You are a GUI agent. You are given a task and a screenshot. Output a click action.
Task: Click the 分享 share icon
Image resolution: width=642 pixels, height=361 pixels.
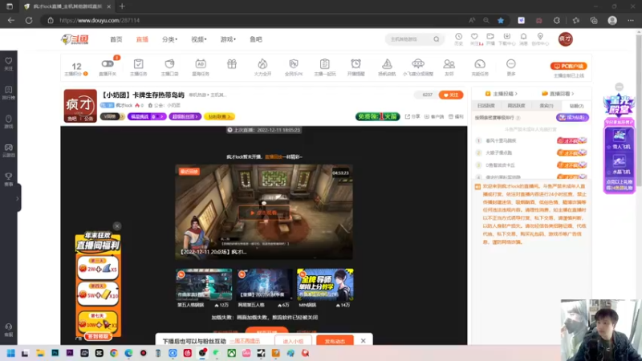[412, 116]
